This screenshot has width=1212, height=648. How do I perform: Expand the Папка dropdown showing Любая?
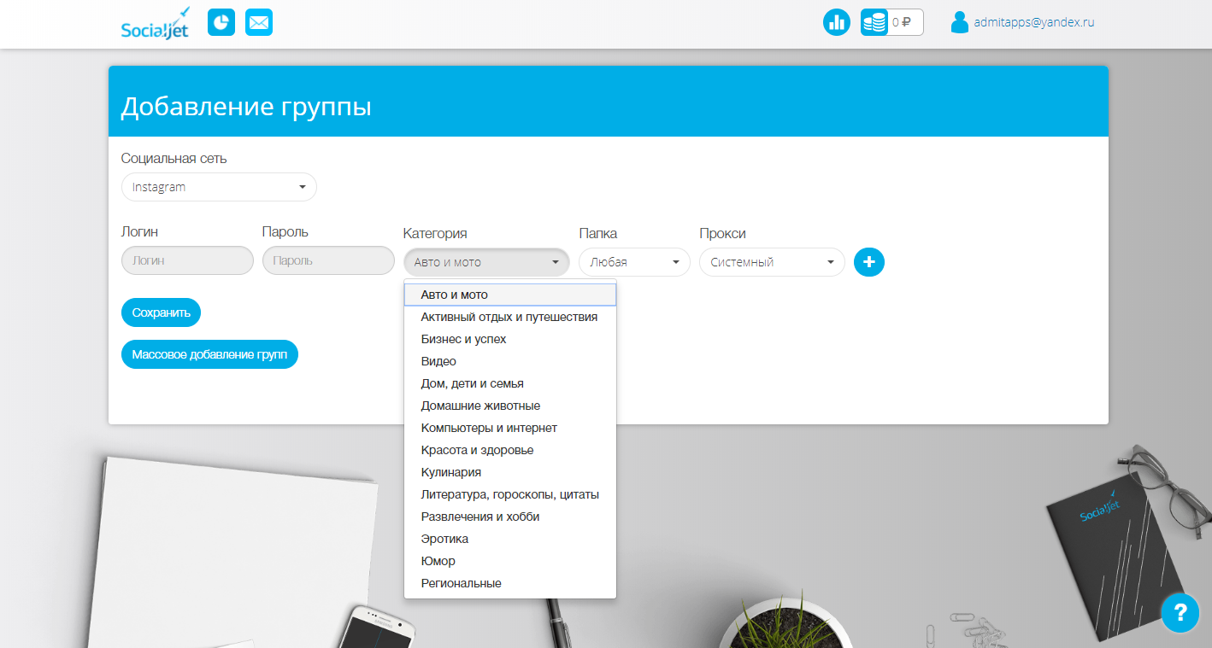tap(633, 262)
